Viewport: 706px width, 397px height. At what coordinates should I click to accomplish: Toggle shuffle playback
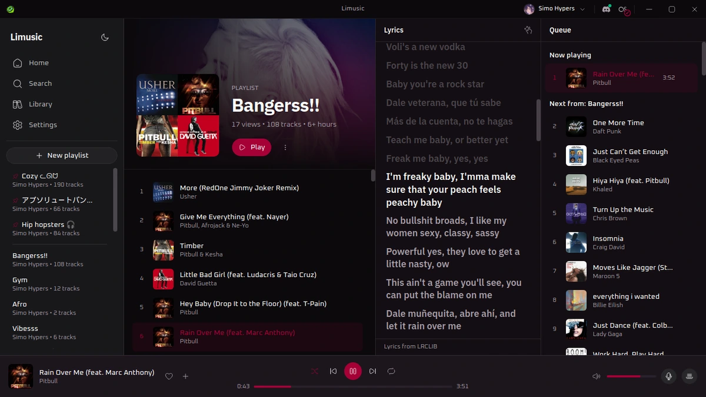pos(315,371)
